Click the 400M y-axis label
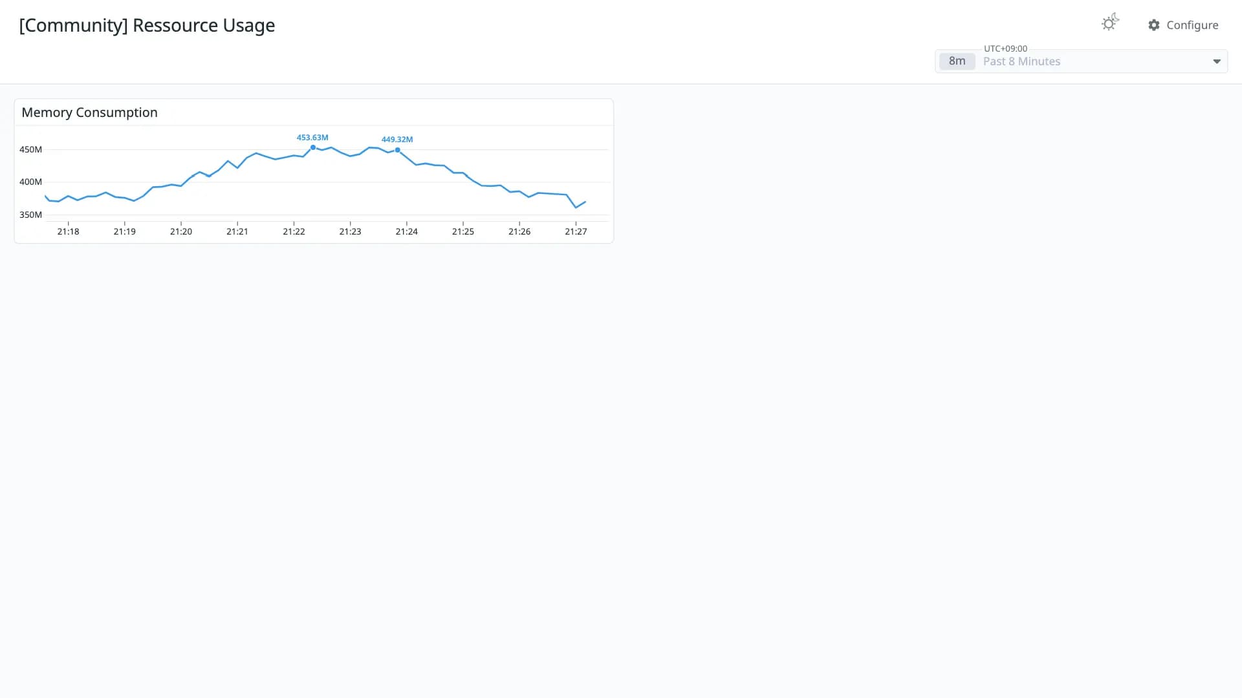 click(x=30, y=182)
